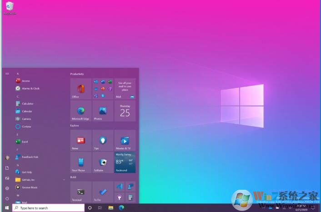The width and height of the screenshot is (321, 212).
Task: Launch the Terminal tile
Action: point(81,192)
